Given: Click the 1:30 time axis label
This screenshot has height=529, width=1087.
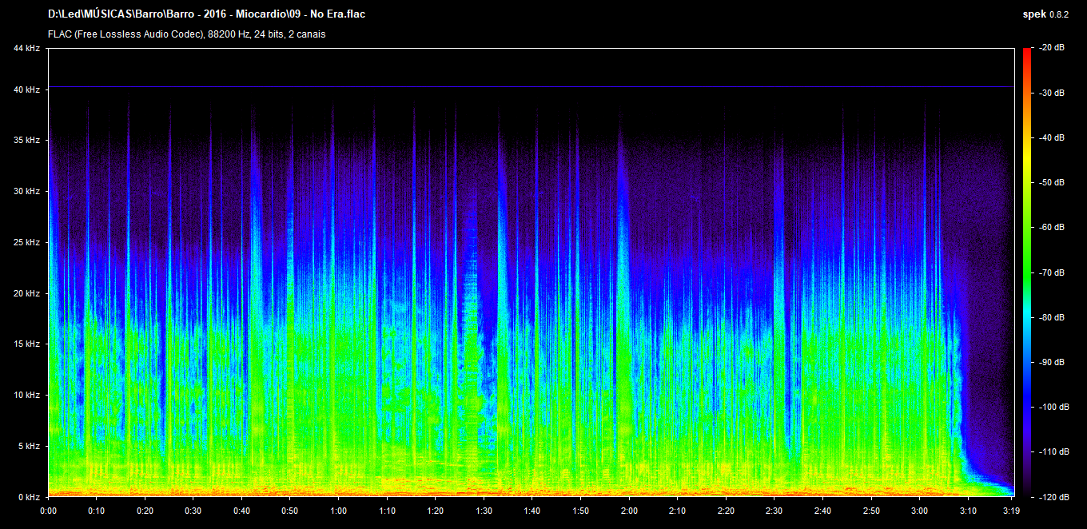Looking at the screenshot, I should coord(484,511).
